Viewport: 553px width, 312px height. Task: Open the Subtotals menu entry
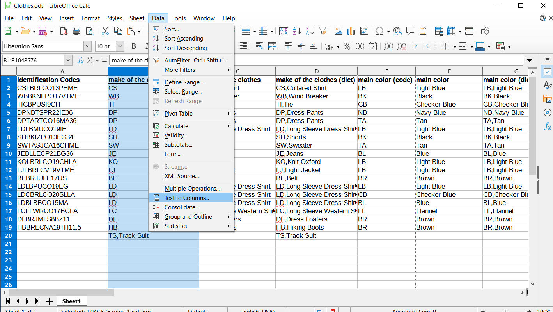191,145
